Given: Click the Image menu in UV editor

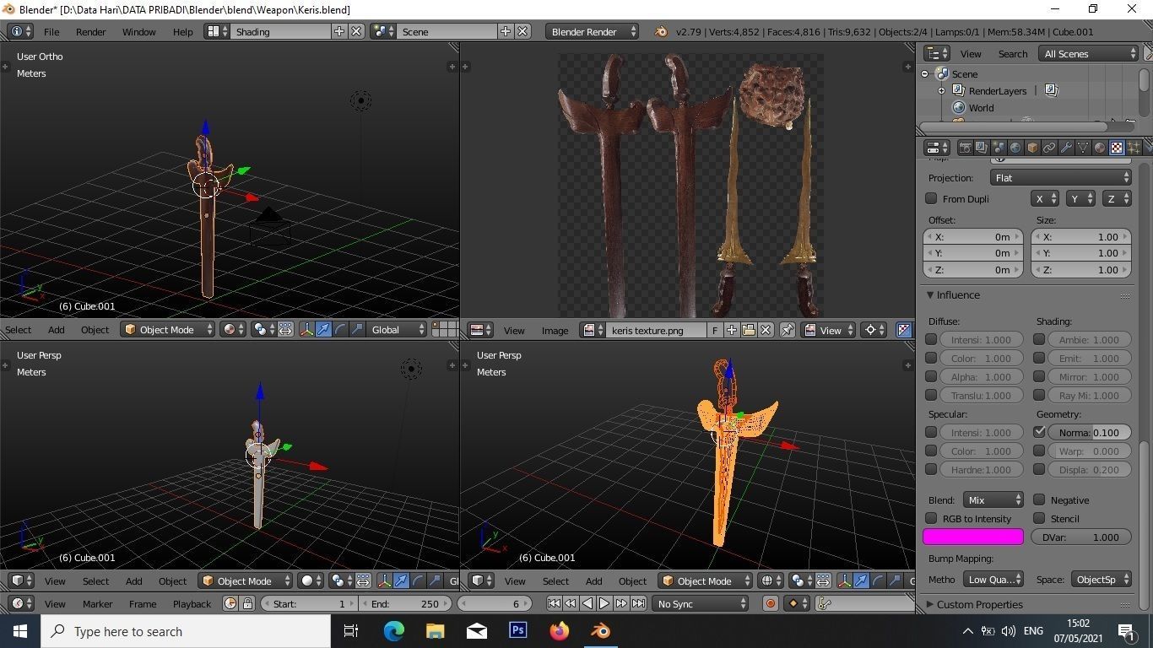Looking at the screenshot, I should click(x=555, y=330).
